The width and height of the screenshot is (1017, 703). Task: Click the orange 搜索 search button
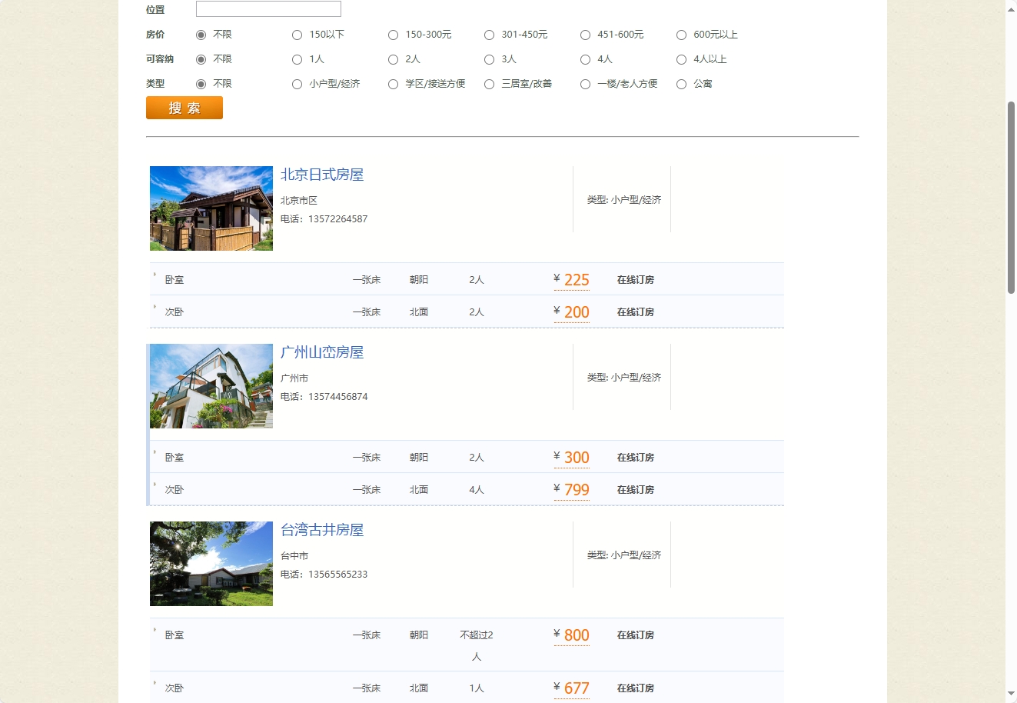tap(184, 108)
